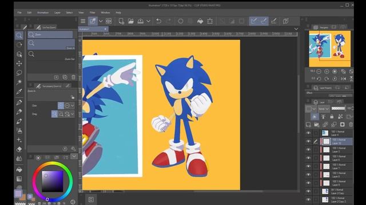Create new folder in Layer panel
The width and height of the screenshot is (366, 205).
(x=316, y=125)
